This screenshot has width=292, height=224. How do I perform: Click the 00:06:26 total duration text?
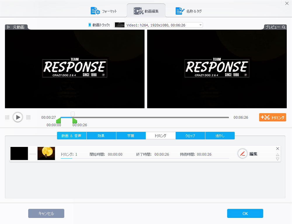(241, 117)
